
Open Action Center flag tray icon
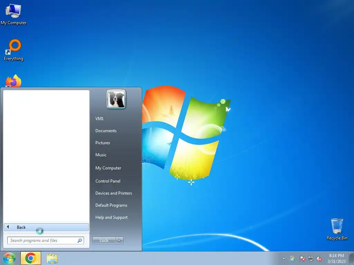point(302,258)
